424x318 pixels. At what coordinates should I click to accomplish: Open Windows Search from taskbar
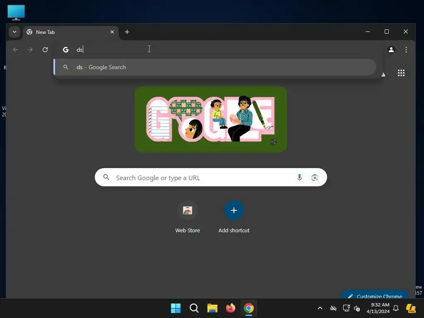pos(194,308)
